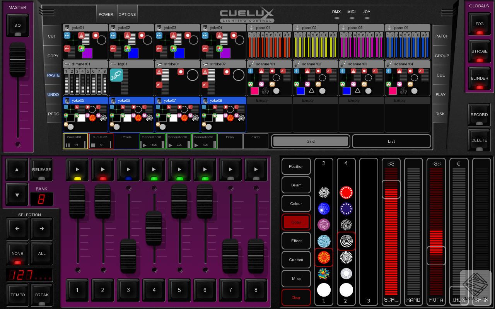Viewport: 495px width, 309px height.
Task: Choose the blue starburst gobo in wheel 1
Action: [x=324, y=209]
